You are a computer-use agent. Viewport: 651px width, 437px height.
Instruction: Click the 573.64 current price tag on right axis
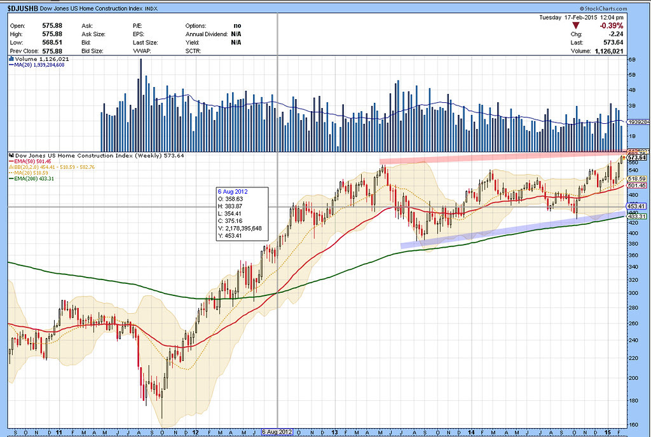(636, 158)
